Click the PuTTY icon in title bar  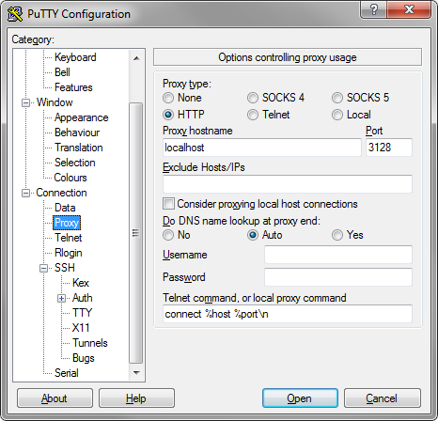[x=15, y=14]
